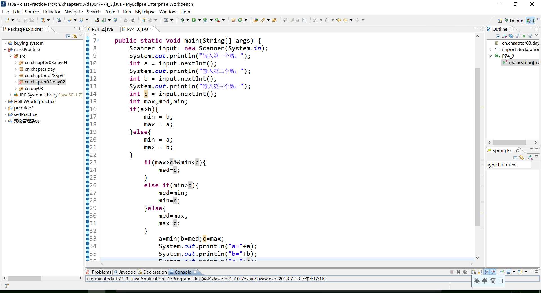The height and width of the screenshot is (293, 541).
Task: Click the Clear Console icon
Action: point(474,272)
